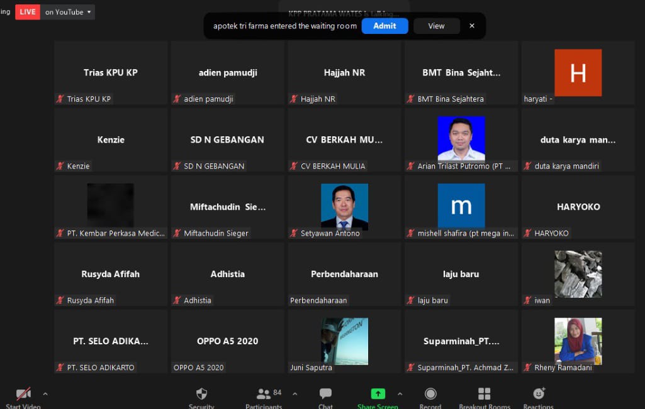645x409 pixels.
Task: Click the muted mic icon on HARYOKO's tile
Action: 528,233
